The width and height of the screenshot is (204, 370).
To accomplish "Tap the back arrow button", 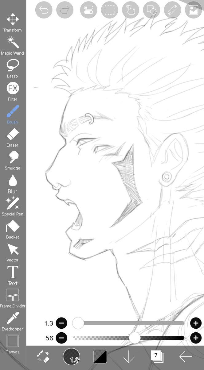I will pos(186,356).
